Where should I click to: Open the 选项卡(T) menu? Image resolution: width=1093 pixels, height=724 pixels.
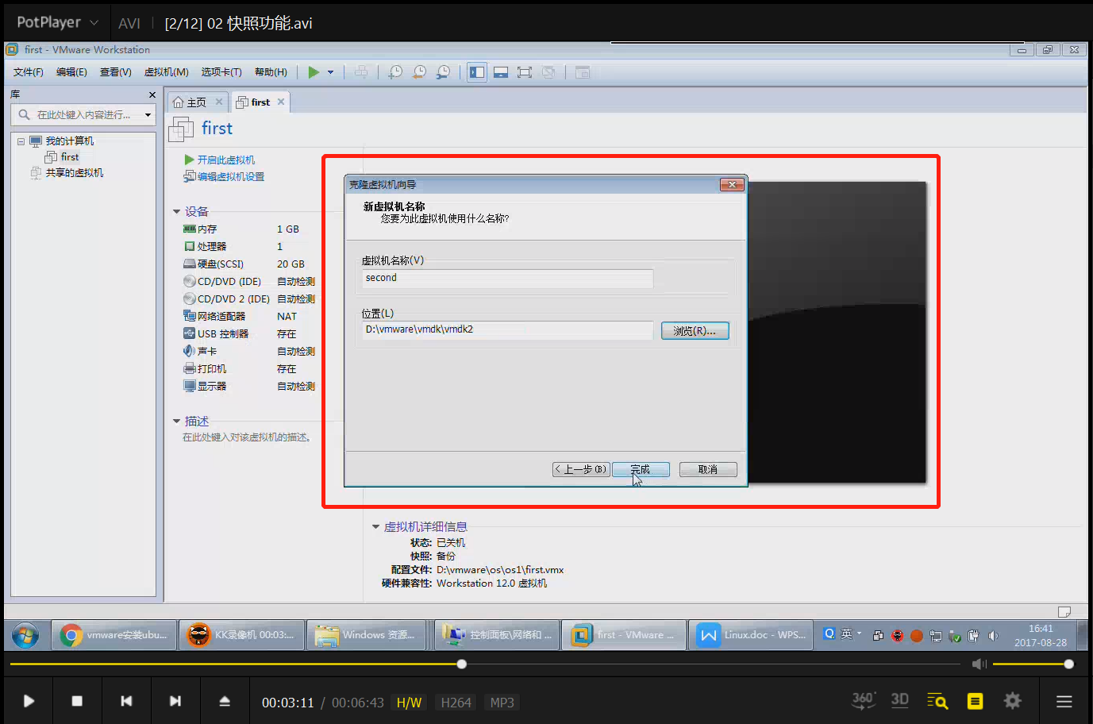pos(221,72)
